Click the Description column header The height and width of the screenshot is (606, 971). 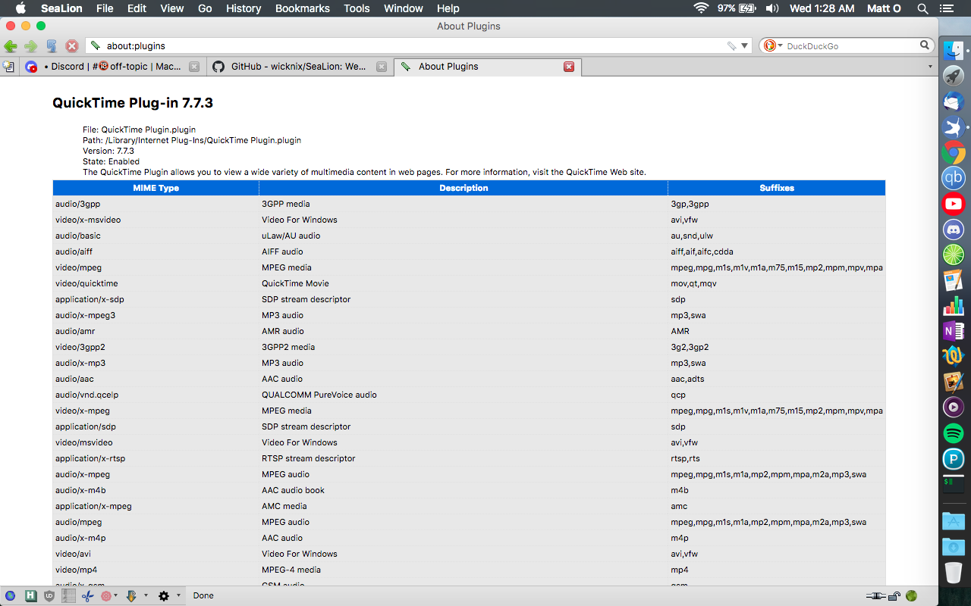[464, 188]
